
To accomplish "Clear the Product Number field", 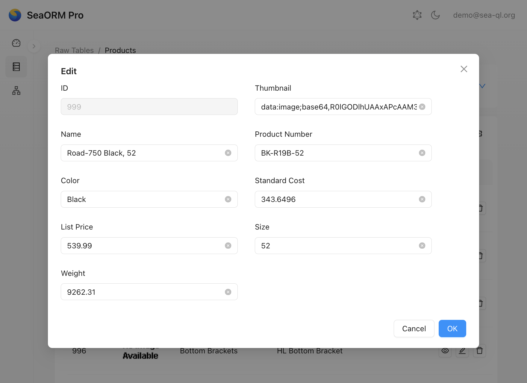I will (x=422, y=153).
